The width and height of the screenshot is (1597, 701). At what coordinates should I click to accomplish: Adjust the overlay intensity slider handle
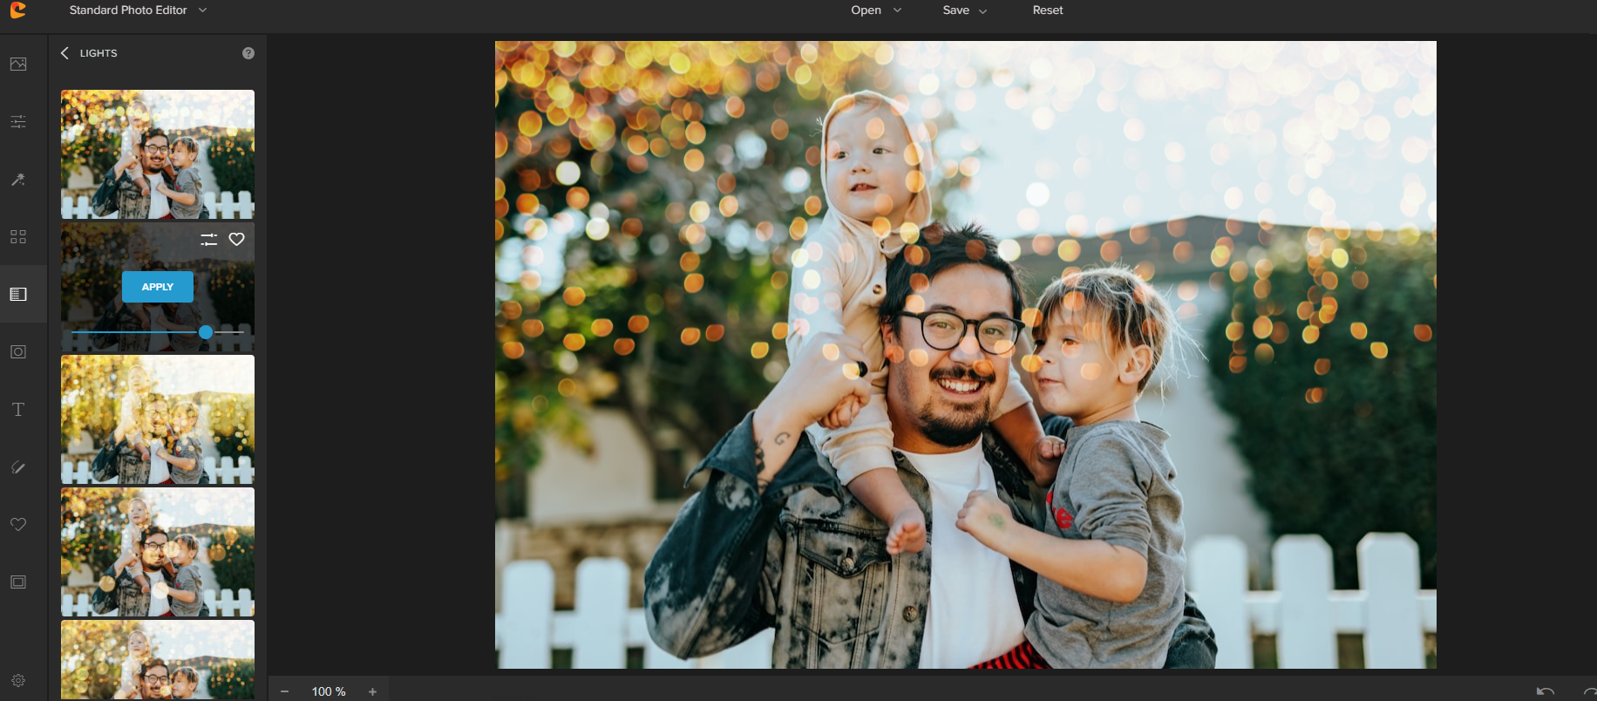click(x=206, y=332)
